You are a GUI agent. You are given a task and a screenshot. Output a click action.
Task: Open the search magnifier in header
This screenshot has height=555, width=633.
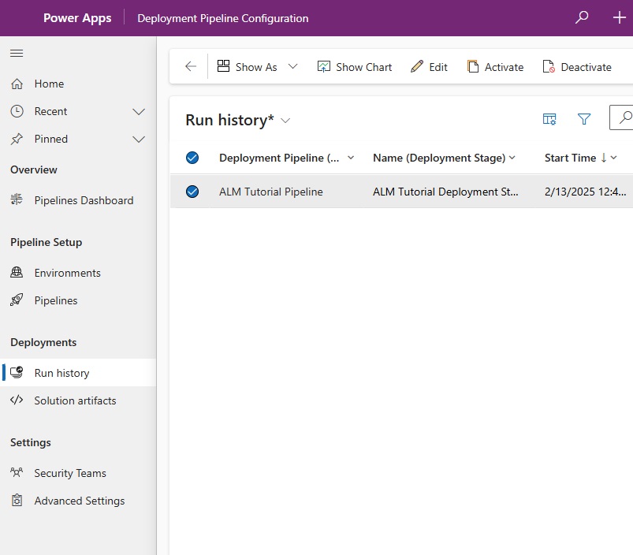click(x=581, y=17)
